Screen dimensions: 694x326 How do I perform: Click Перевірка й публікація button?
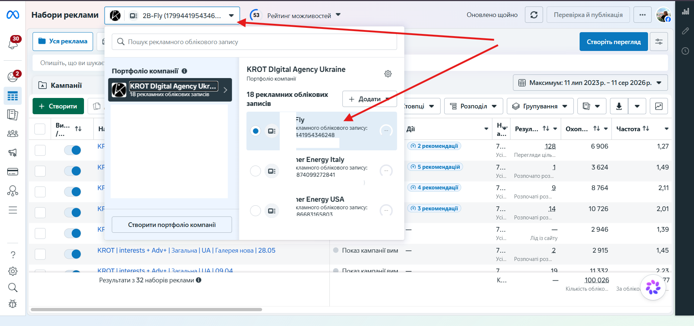point(588,15)
